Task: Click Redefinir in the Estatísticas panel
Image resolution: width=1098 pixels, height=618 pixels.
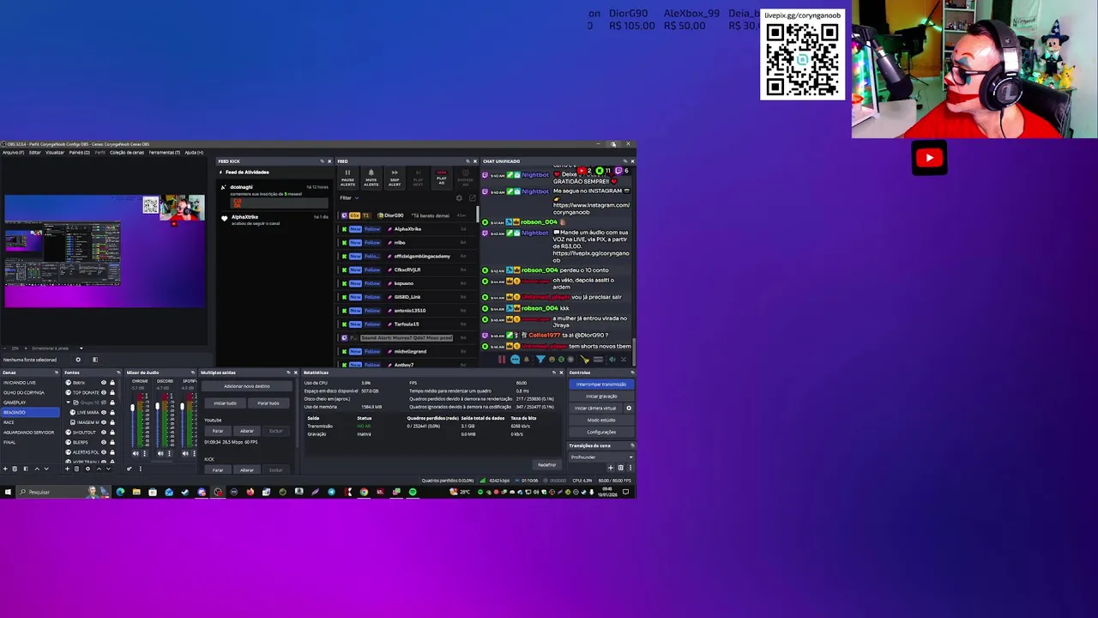Action: pyautogui.click(x=547, y=465)
